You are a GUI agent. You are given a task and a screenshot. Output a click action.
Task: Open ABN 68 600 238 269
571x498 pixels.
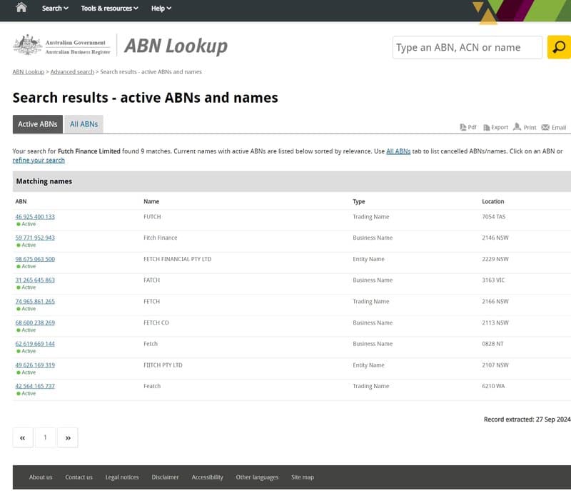(35, 322)
